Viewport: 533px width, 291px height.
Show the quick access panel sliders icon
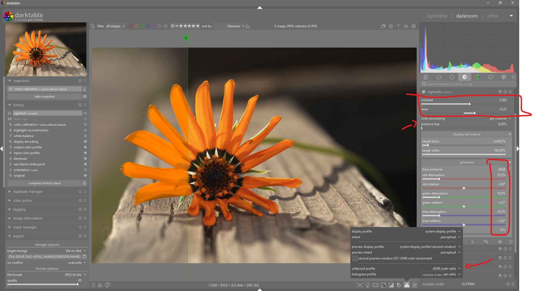click(426, 77)
